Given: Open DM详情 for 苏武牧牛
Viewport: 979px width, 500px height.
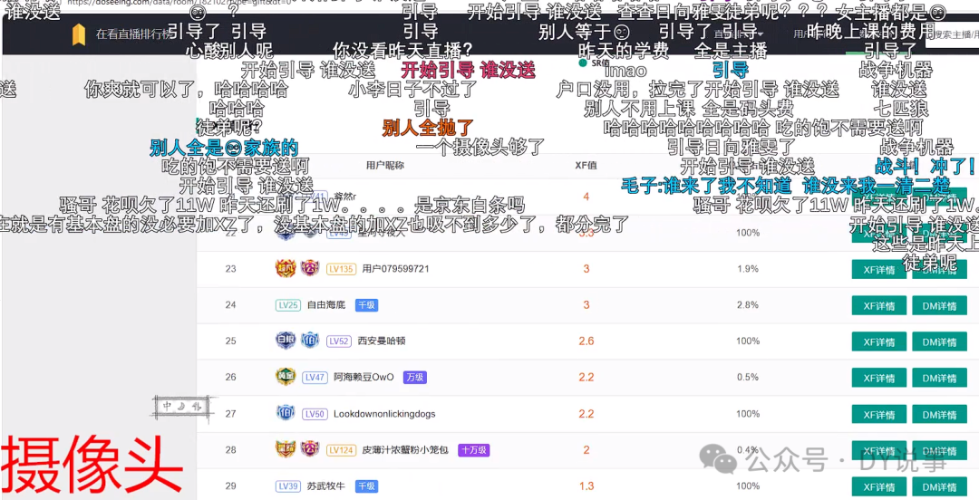Looking at the screenshot, I should tap(940, 487).
